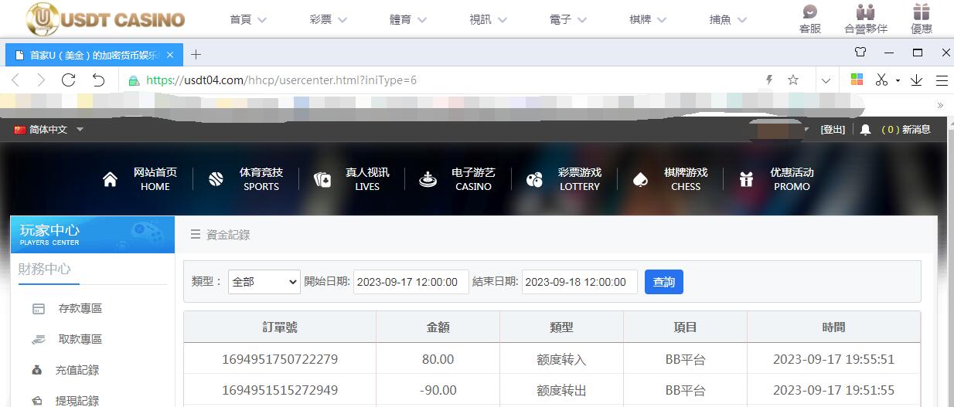
Task: Expand the 简体中文 language selector
Action: 49,130
